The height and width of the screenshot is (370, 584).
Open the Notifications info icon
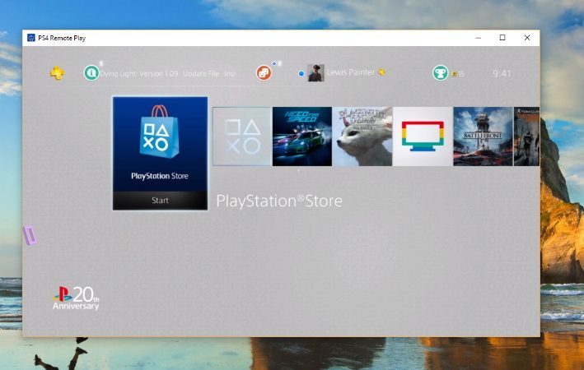point(91,72)
